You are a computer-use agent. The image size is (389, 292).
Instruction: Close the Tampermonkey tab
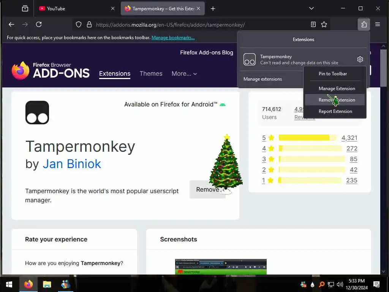[198, 8]
